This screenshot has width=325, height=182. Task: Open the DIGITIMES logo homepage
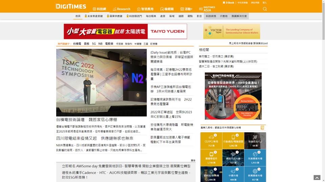pyautogui.click(x=71, y=6)
